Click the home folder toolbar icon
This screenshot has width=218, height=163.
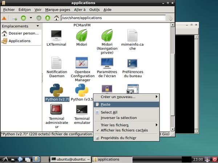(56, 18)
